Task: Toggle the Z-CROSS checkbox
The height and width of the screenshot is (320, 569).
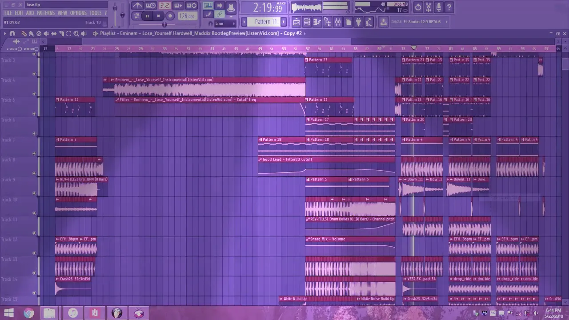Action: pos(20,49)
